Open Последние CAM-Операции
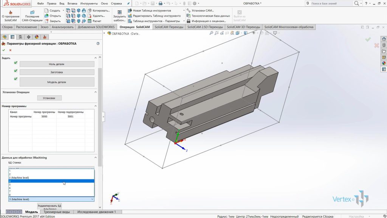Viewport: 387px width, 218px height. [x=32, y=16]
